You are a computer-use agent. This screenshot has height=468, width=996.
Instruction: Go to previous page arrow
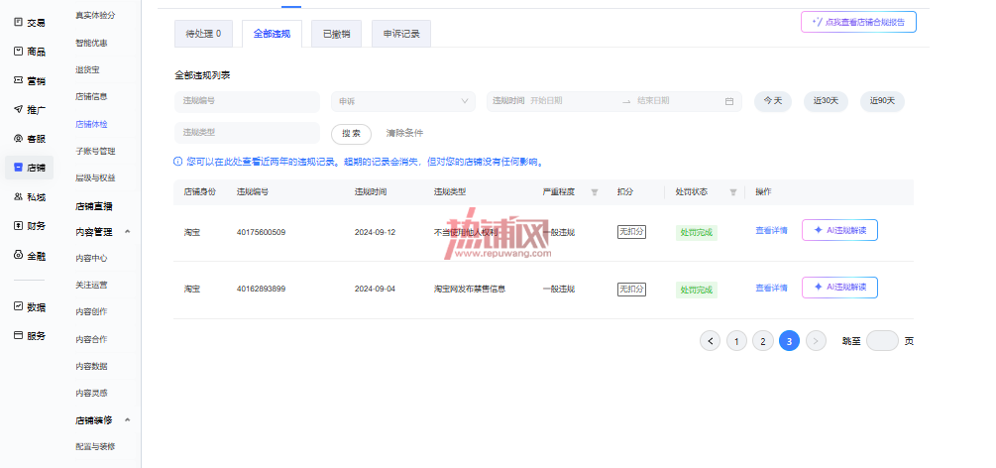711,341
